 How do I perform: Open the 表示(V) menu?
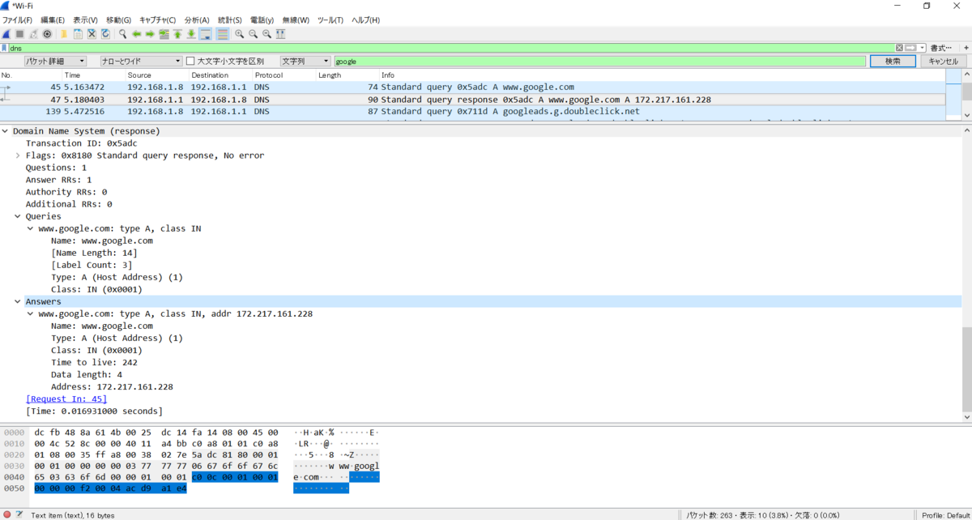tap(85, 19)
